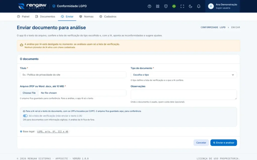This screenshot has width=257, height=160.
Task: Open the Documentos tab
Action: point(45,16)
